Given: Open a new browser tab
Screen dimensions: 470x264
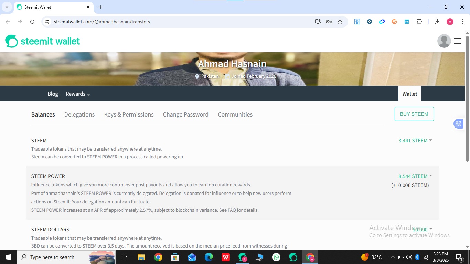Looking at the screenshot, I should (x=100, y=7).
